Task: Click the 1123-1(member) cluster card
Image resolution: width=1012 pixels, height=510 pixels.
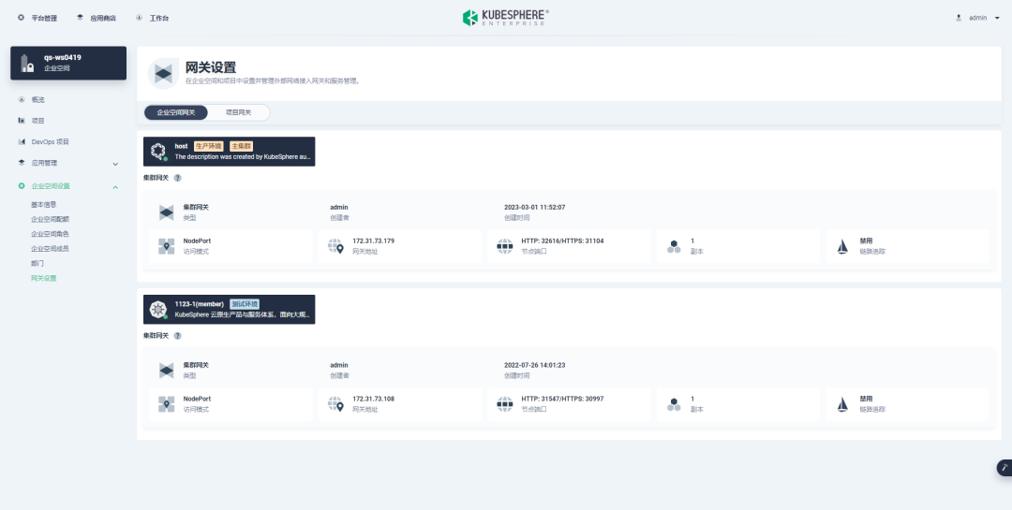Action: point(230,310)
